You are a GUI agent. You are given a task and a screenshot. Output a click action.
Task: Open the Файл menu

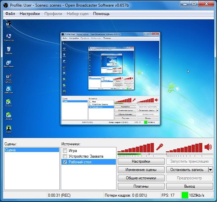(10, 14)
